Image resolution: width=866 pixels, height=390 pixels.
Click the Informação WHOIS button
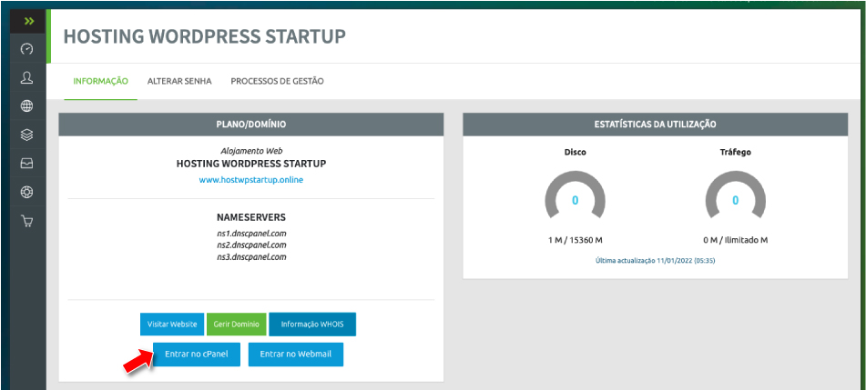coord(312,325)
